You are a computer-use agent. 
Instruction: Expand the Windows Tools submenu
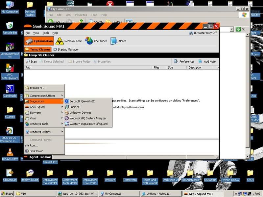tap(44, 124)
